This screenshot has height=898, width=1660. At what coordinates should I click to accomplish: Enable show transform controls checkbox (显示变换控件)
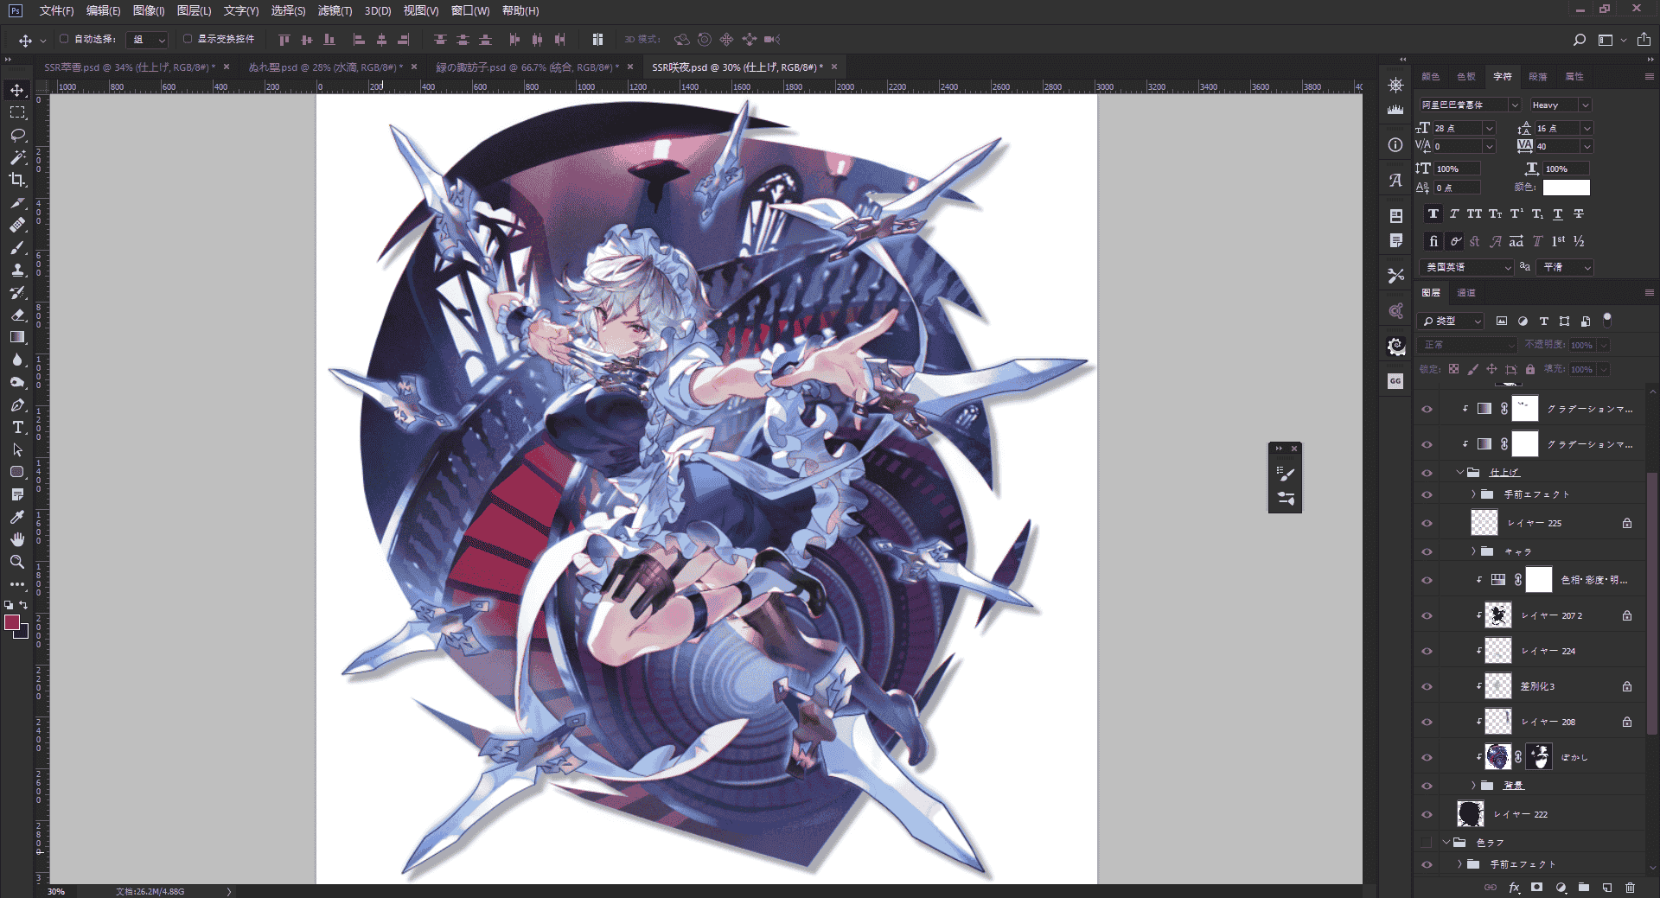click(x=188, y=39)
